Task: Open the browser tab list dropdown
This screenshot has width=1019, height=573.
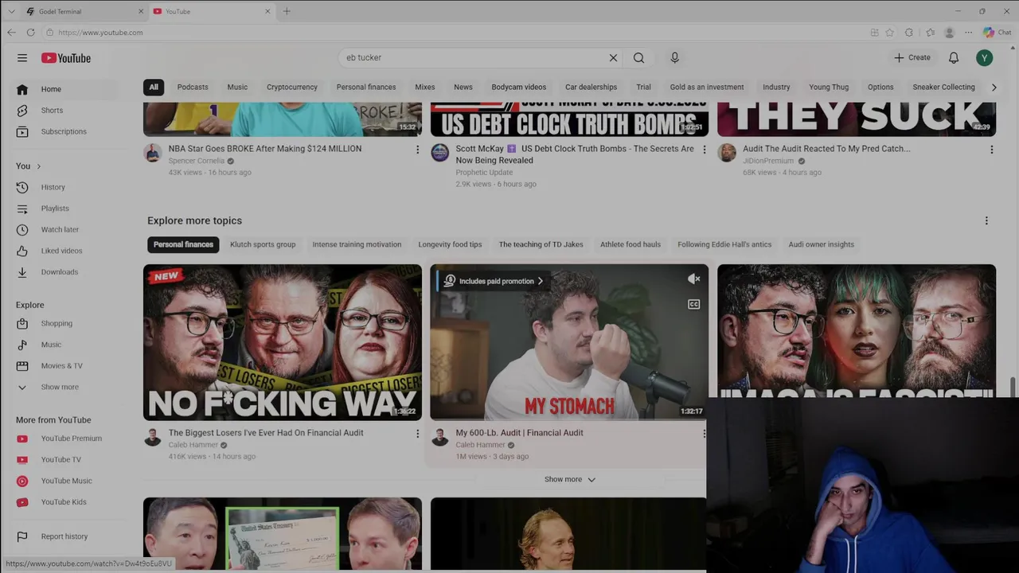Action: [x=11, y=11]
